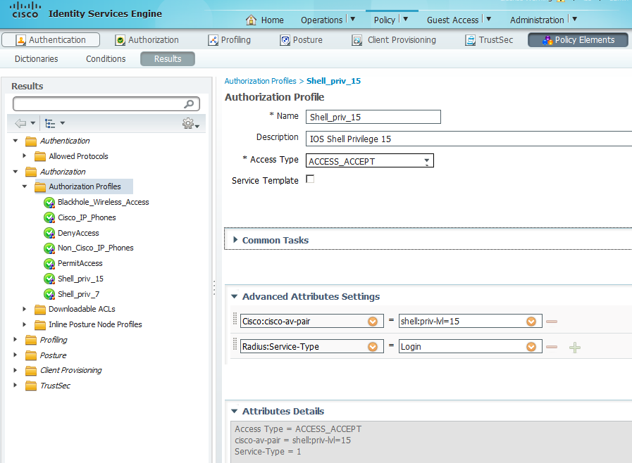Click the Downloadable ACLs folder icon
This screenshot has width=632, height=463.
click(40, 309)
